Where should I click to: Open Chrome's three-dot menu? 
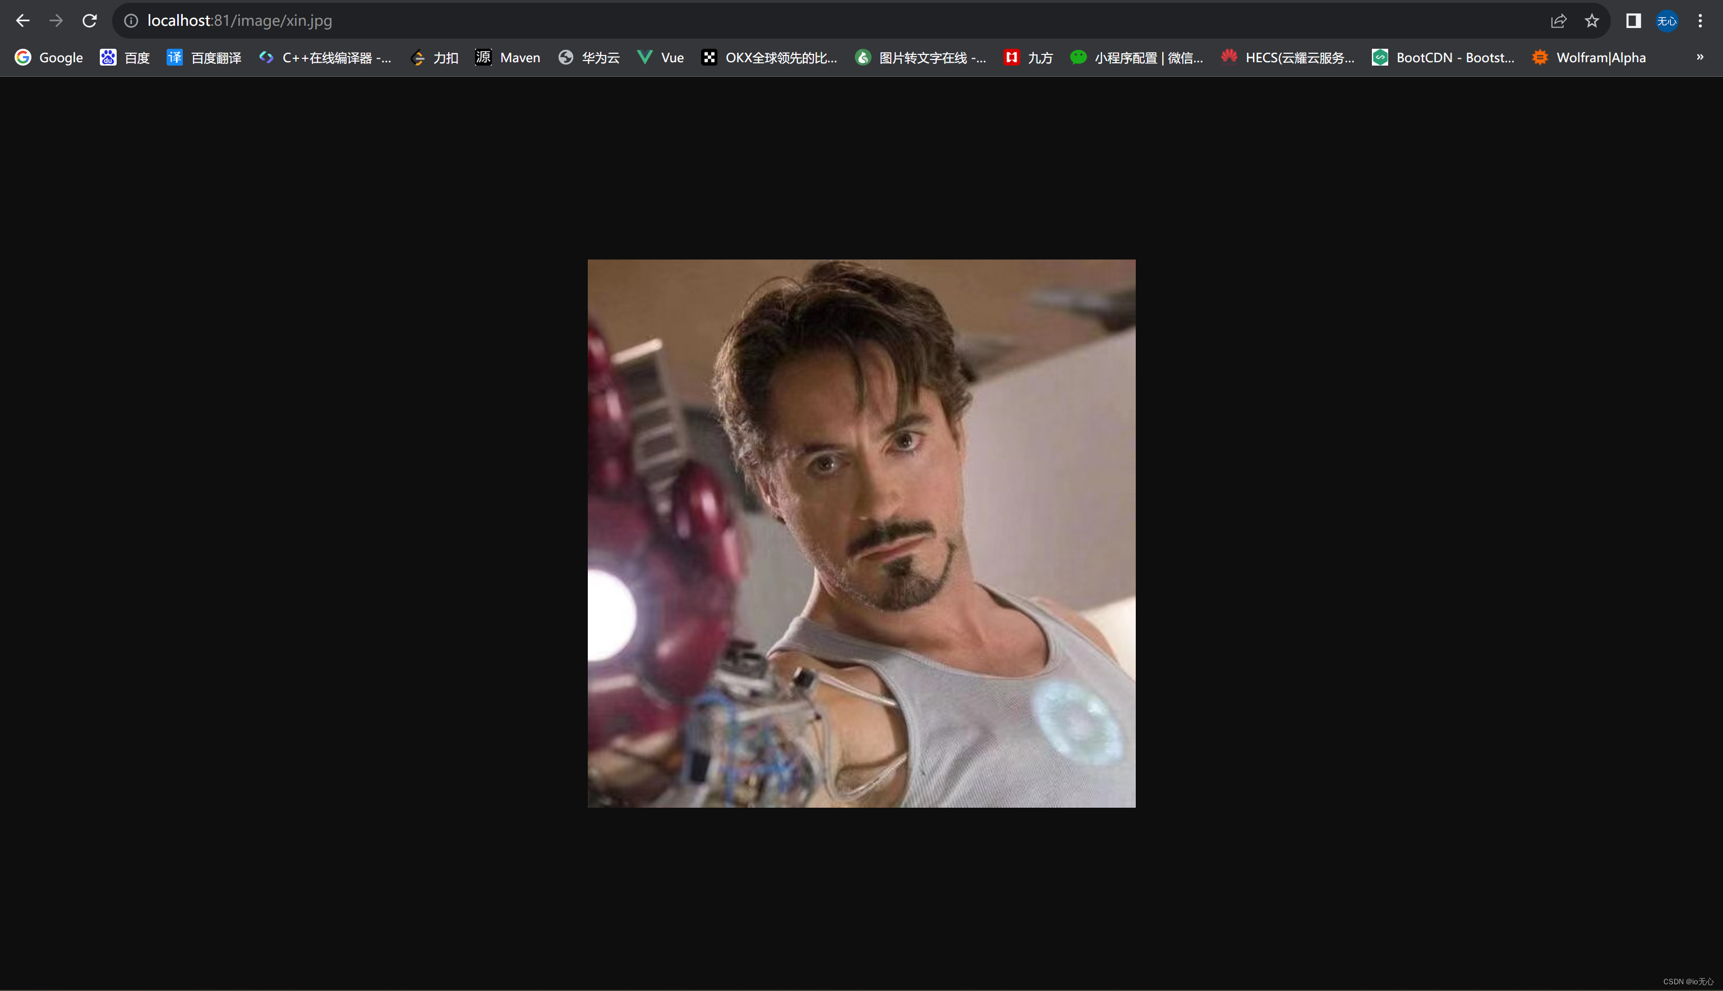pos(1700,21)
